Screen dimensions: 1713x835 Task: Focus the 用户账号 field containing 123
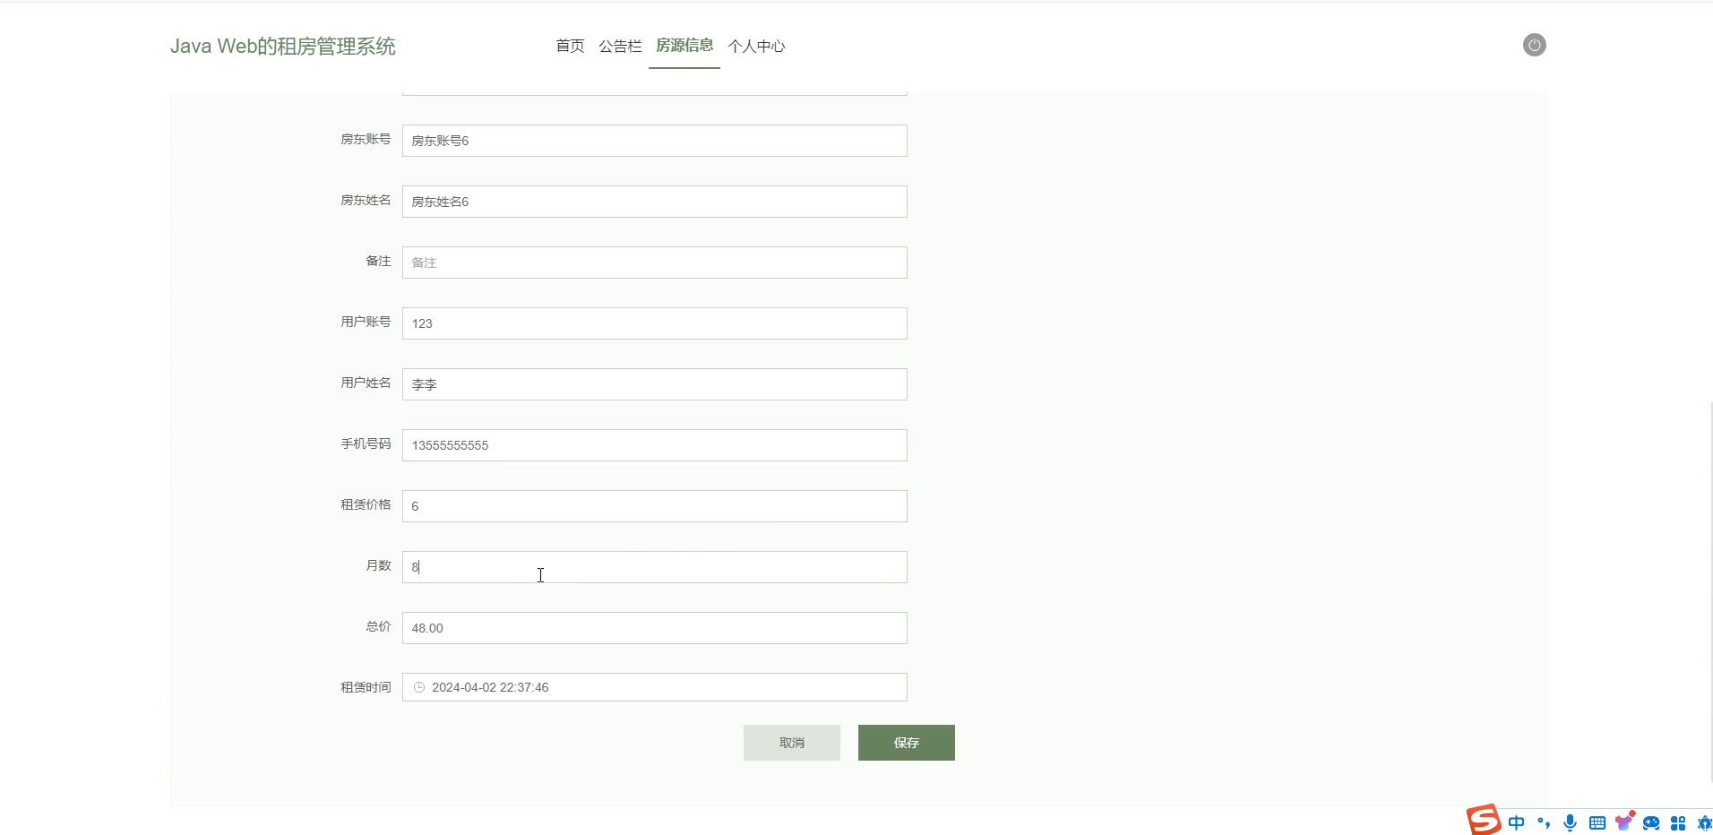[x=655, y=323]
